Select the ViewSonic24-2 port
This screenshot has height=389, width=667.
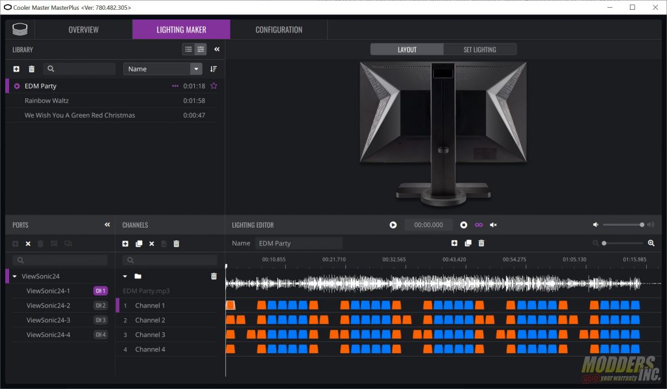[48, 305]
